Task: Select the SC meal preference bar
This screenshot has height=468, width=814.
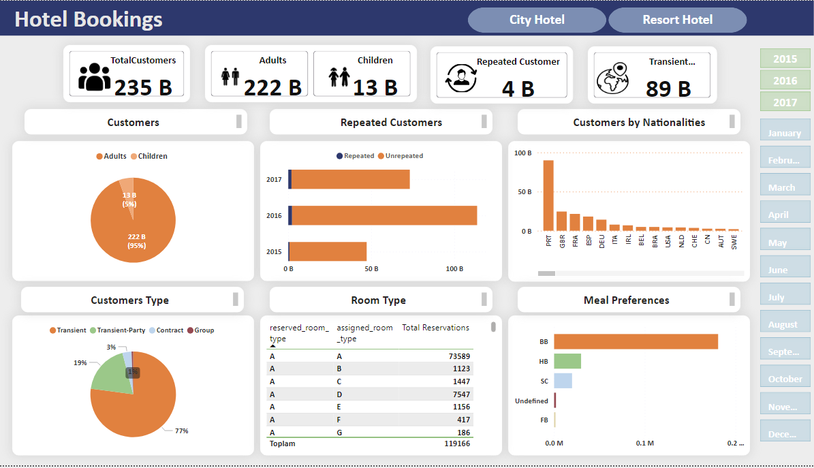Action: pyautogui.click(x=563, y=381)
